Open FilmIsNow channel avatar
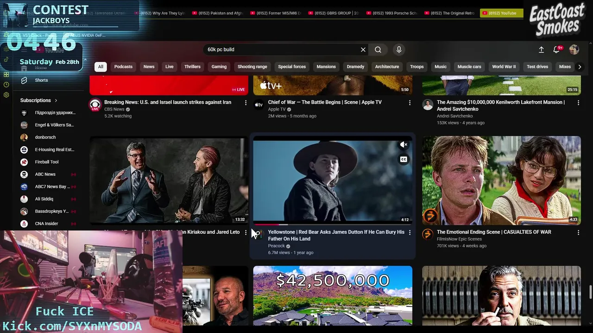The height and width of the screenshot is (333, 593). (x=428, y=234)
